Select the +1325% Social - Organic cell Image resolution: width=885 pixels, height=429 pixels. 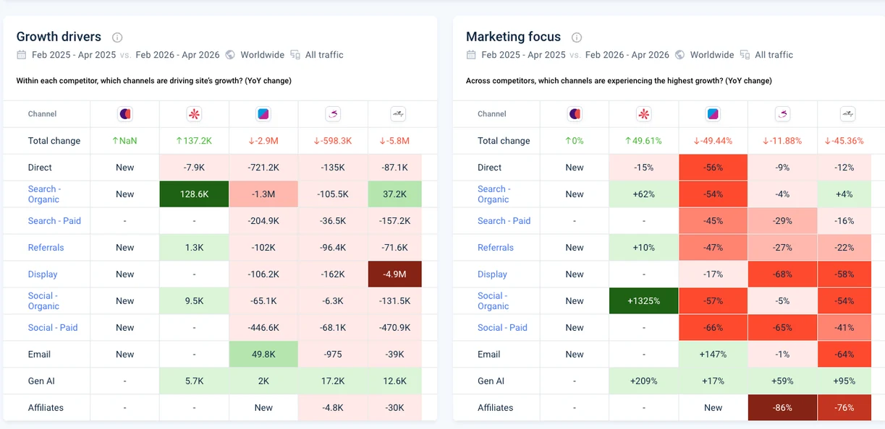644,301
